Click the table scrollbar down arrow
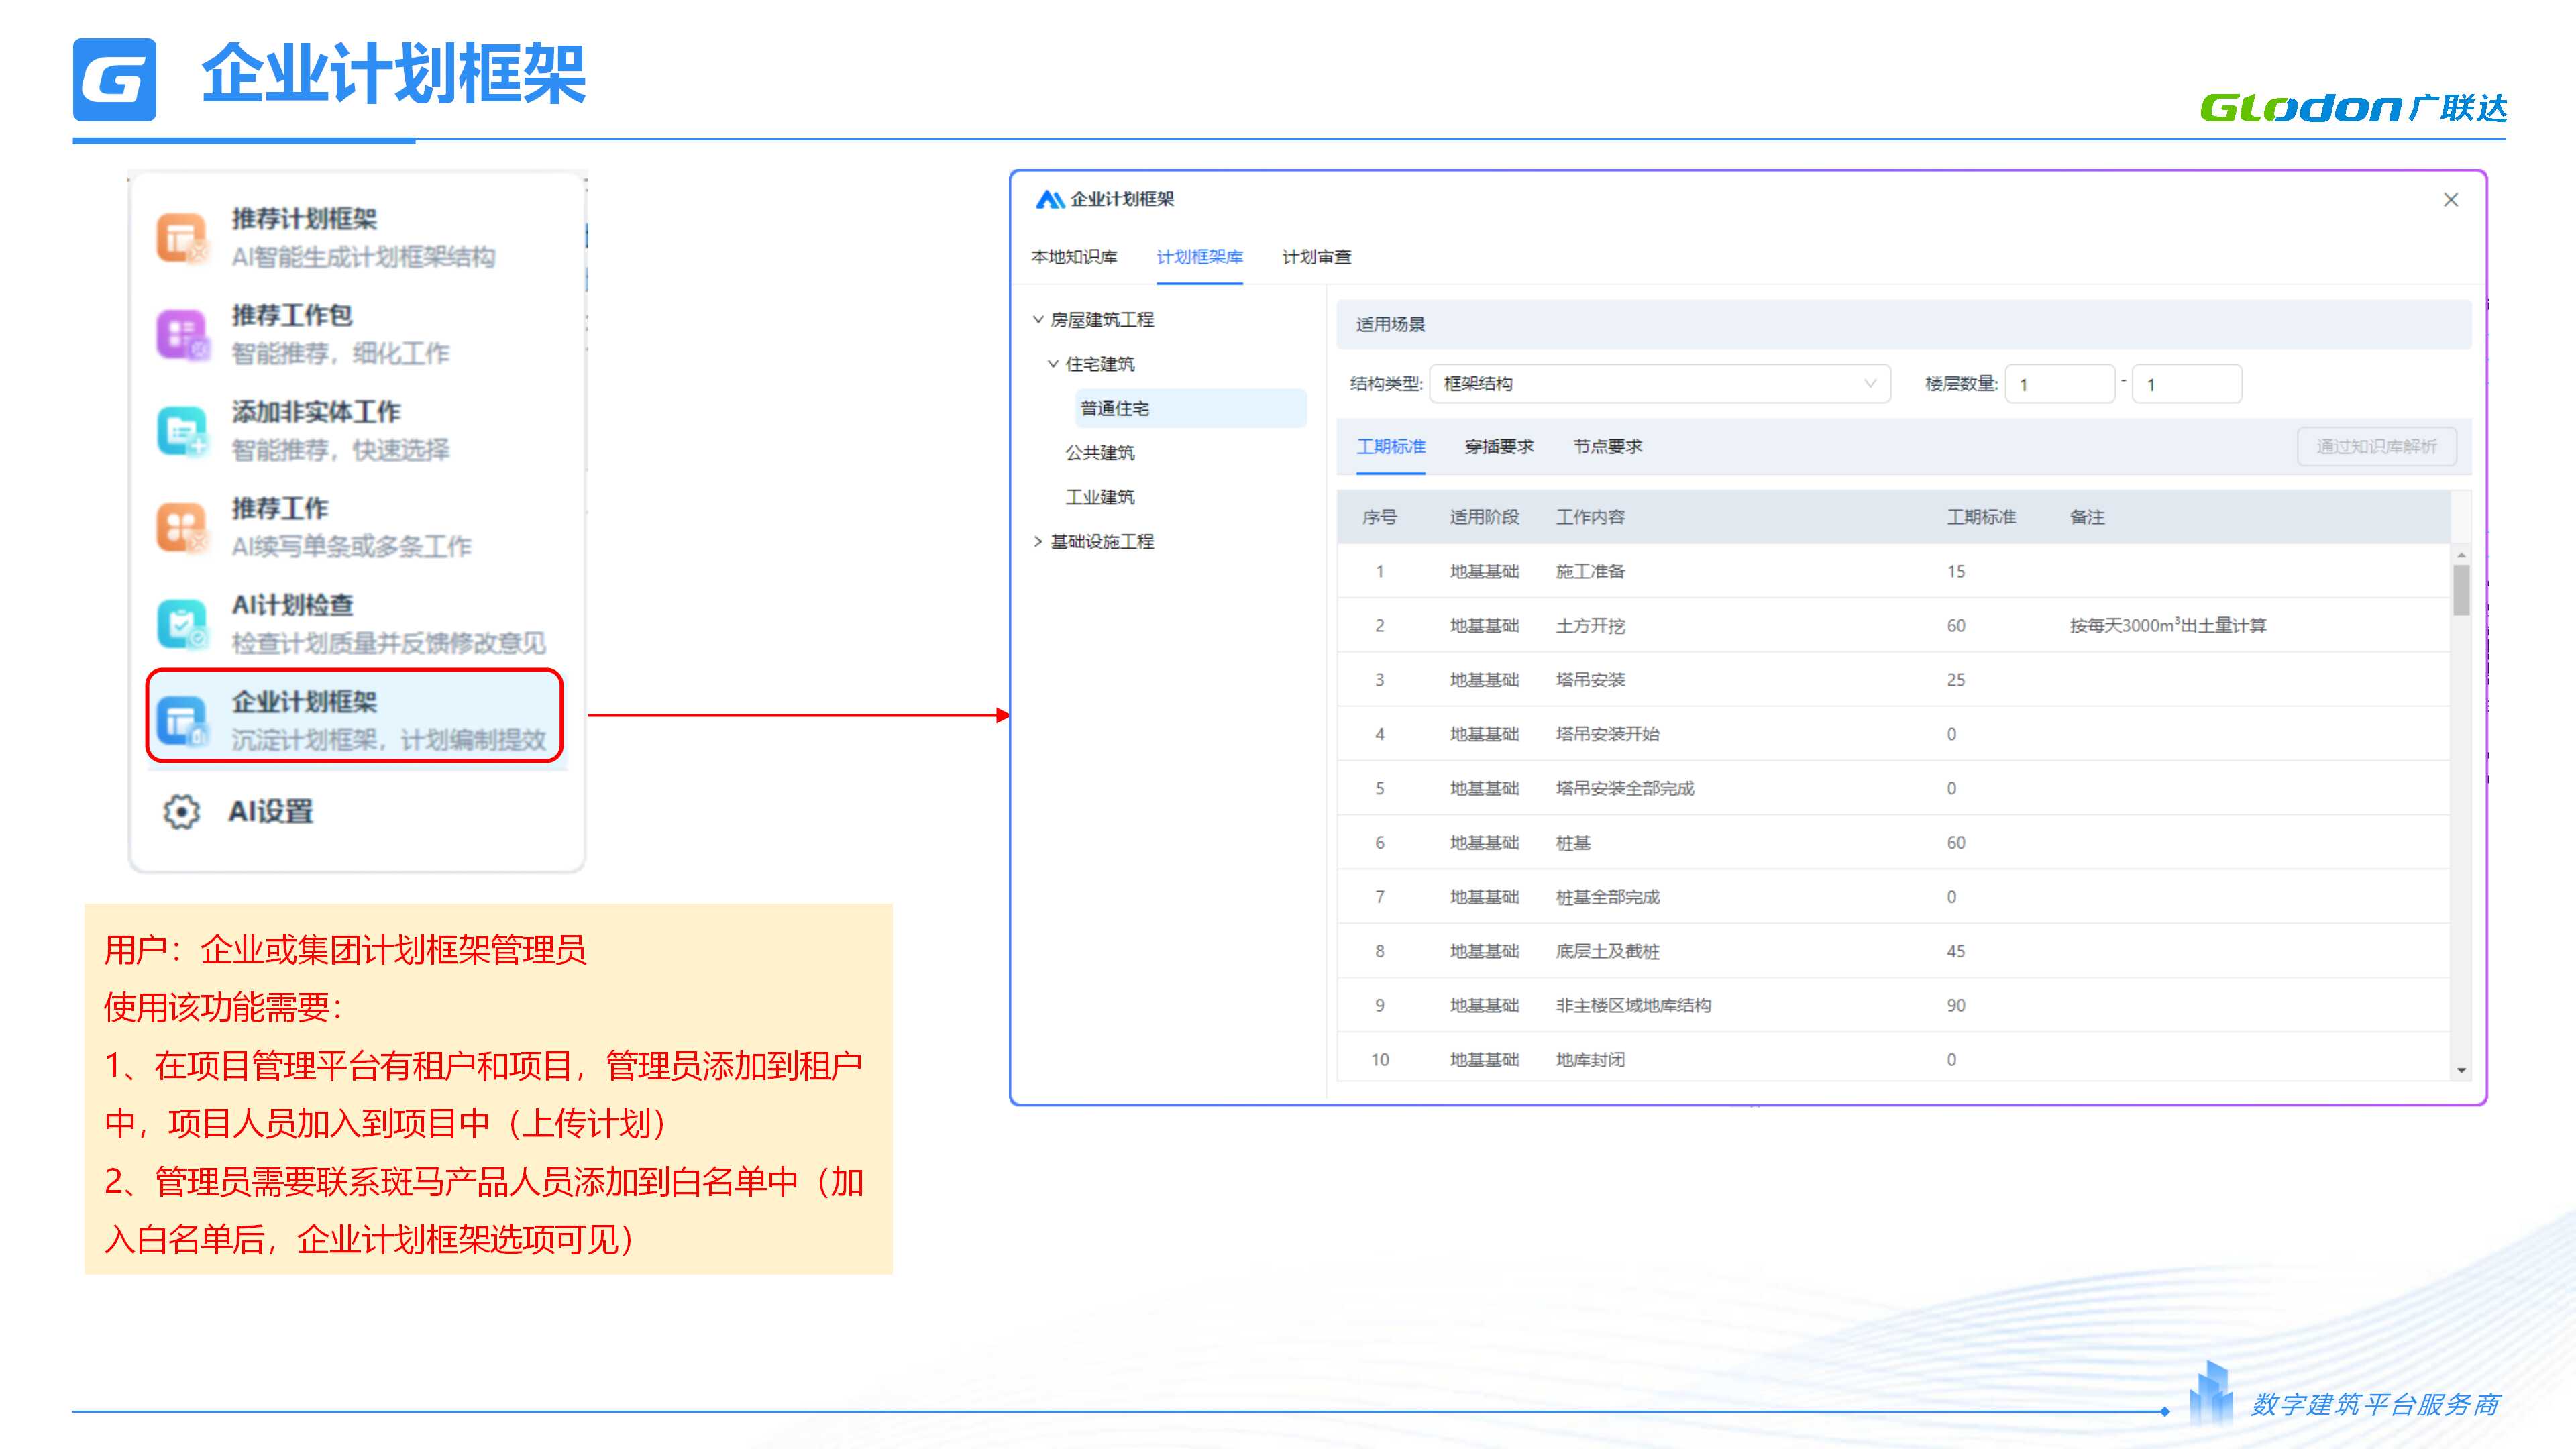 (x=2461, y=1070)
